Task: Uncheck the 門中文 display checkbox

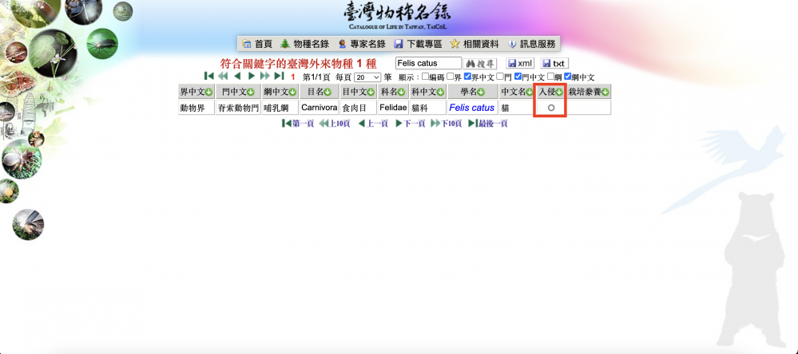Action: pyautogui.click(x=518, y=77)
